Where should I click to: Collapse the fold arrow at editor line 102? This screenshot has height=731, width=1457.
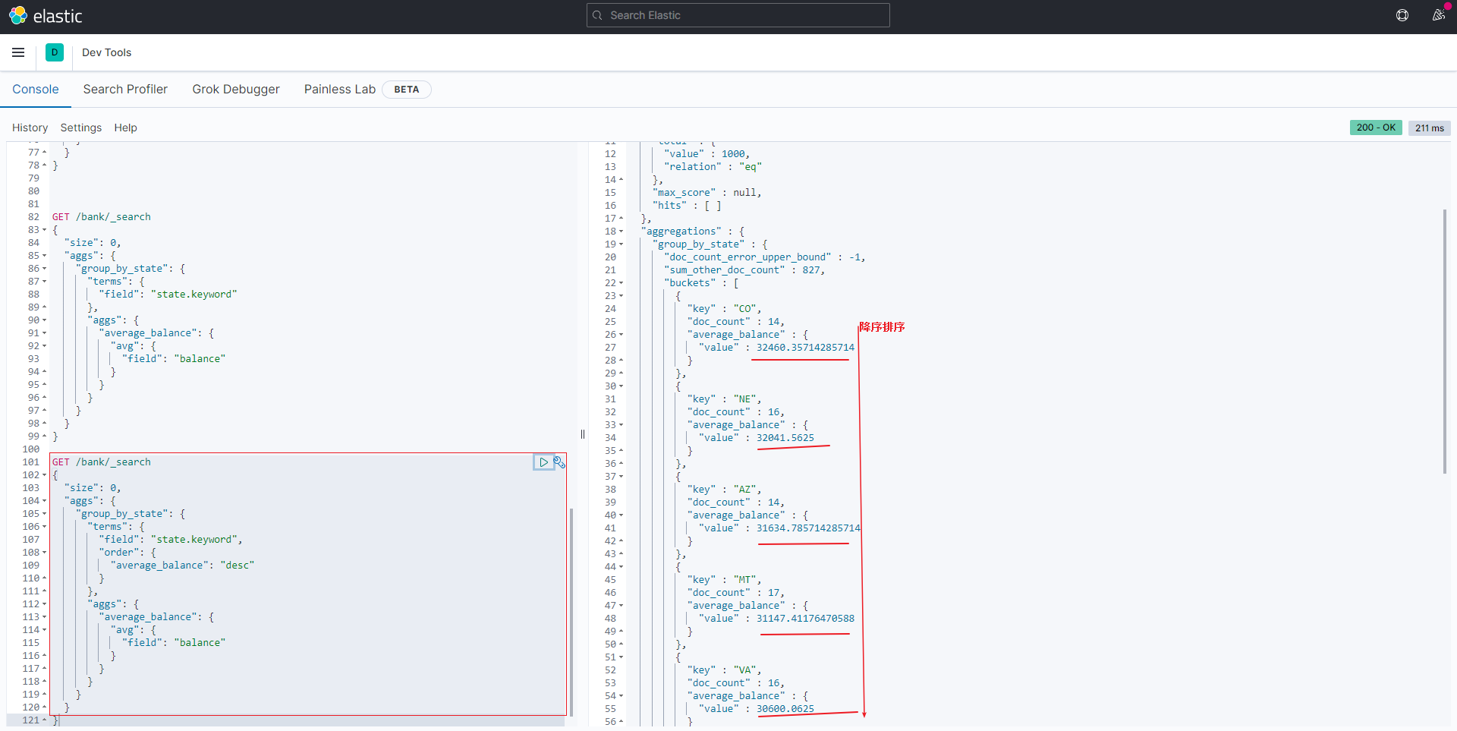(44, 475)
